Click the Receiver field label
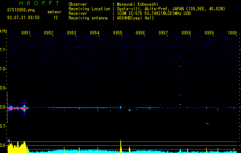Viewport: 241px width, 153px height. click(x=78, y=13)
